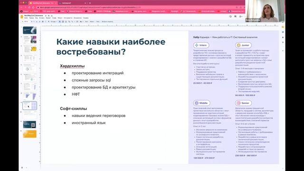Select slide 11 thumbnail with QR code
This screenshot has height=171, width=304.
(29, 124)
